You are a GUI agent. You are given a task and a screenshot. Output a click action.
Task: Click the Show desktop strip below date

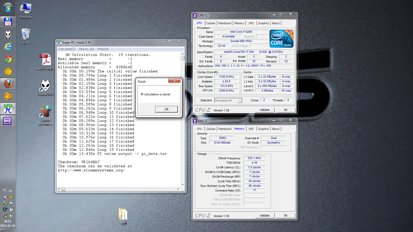tap(8, 230)
